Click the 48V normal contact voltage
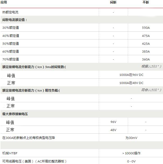Image resolution: width=163 pixels, height=164 pixels. point(113,130)
